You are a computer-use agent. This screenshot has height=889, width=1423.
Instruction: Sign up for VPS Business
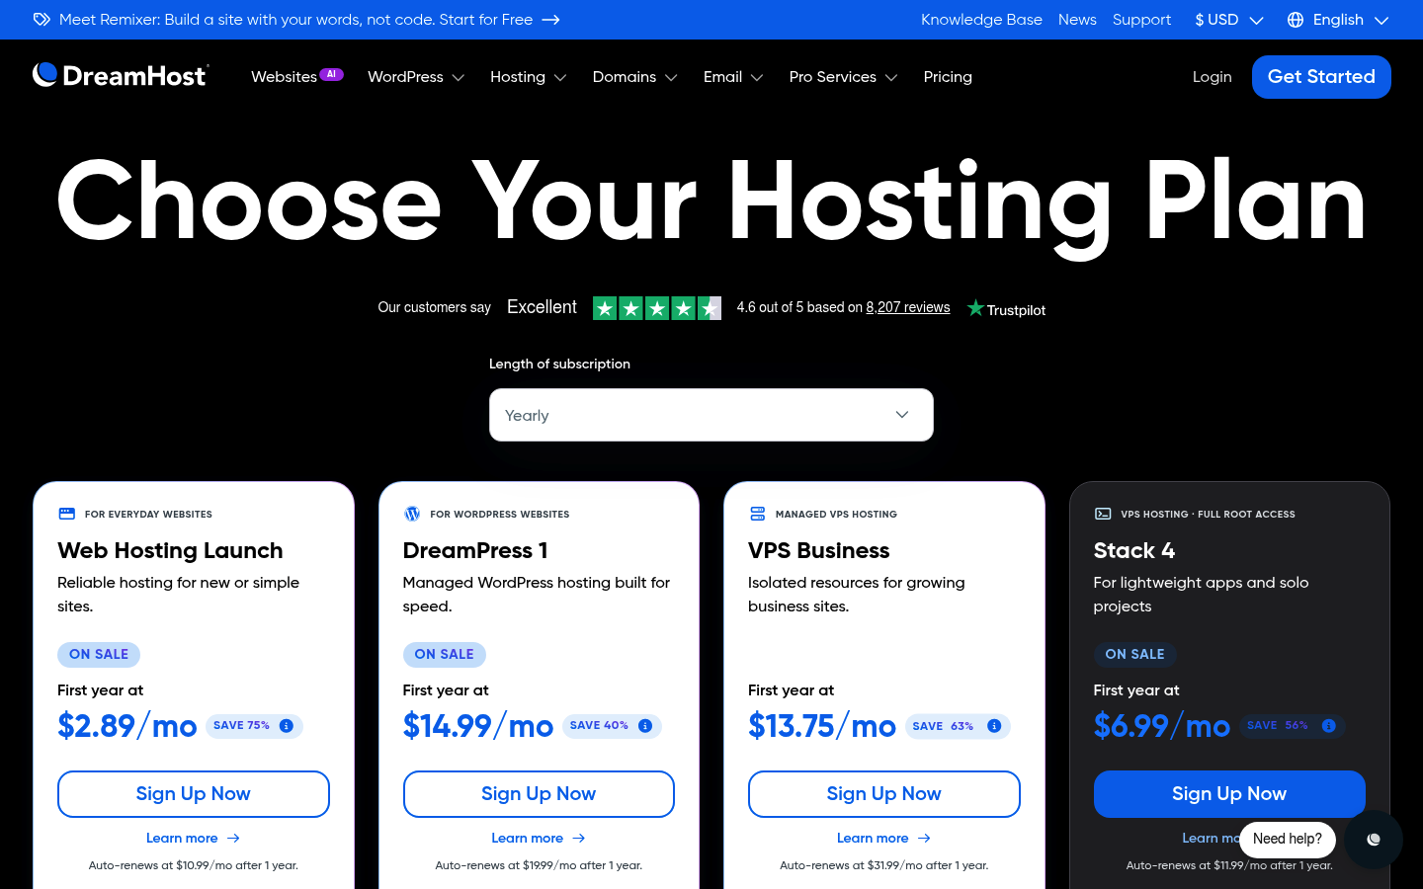pyautogui.click(x=884, y=794)
